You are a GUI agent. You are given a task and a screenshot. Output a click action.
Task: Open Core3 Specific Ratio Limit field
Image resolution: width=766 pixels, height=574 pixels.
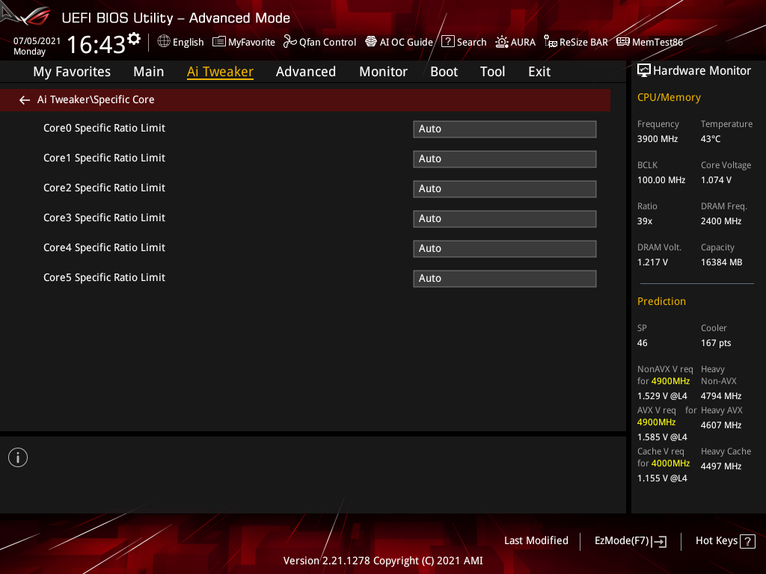coord(505,219)
